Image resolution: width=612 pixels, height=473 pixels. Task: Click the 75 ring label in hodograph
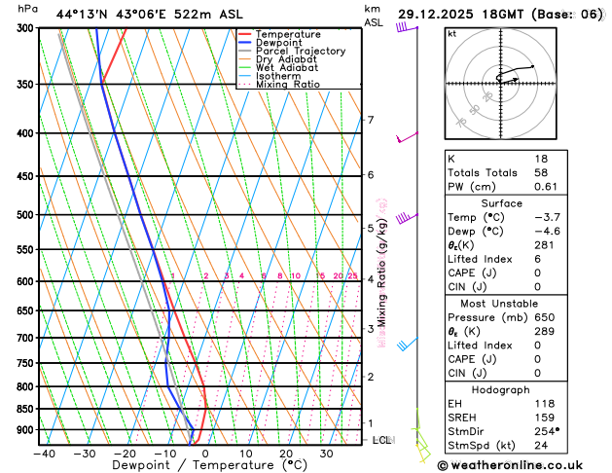point(461,123)
